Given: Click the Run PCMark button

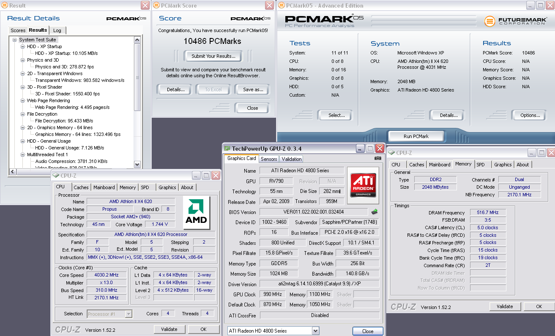Looking at the screenshot, I should (416, 136).
